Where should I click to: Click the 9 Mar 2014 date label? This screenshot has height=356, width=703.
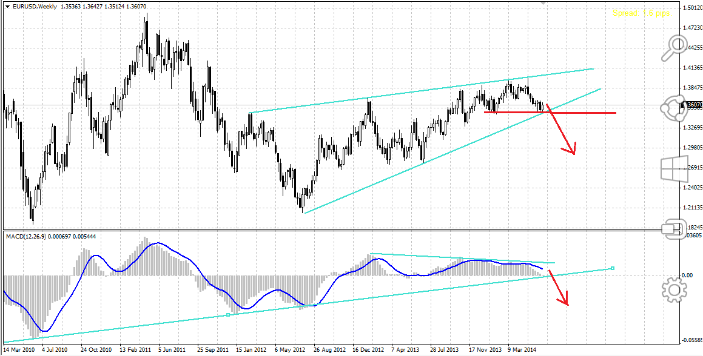click(522, 350)
